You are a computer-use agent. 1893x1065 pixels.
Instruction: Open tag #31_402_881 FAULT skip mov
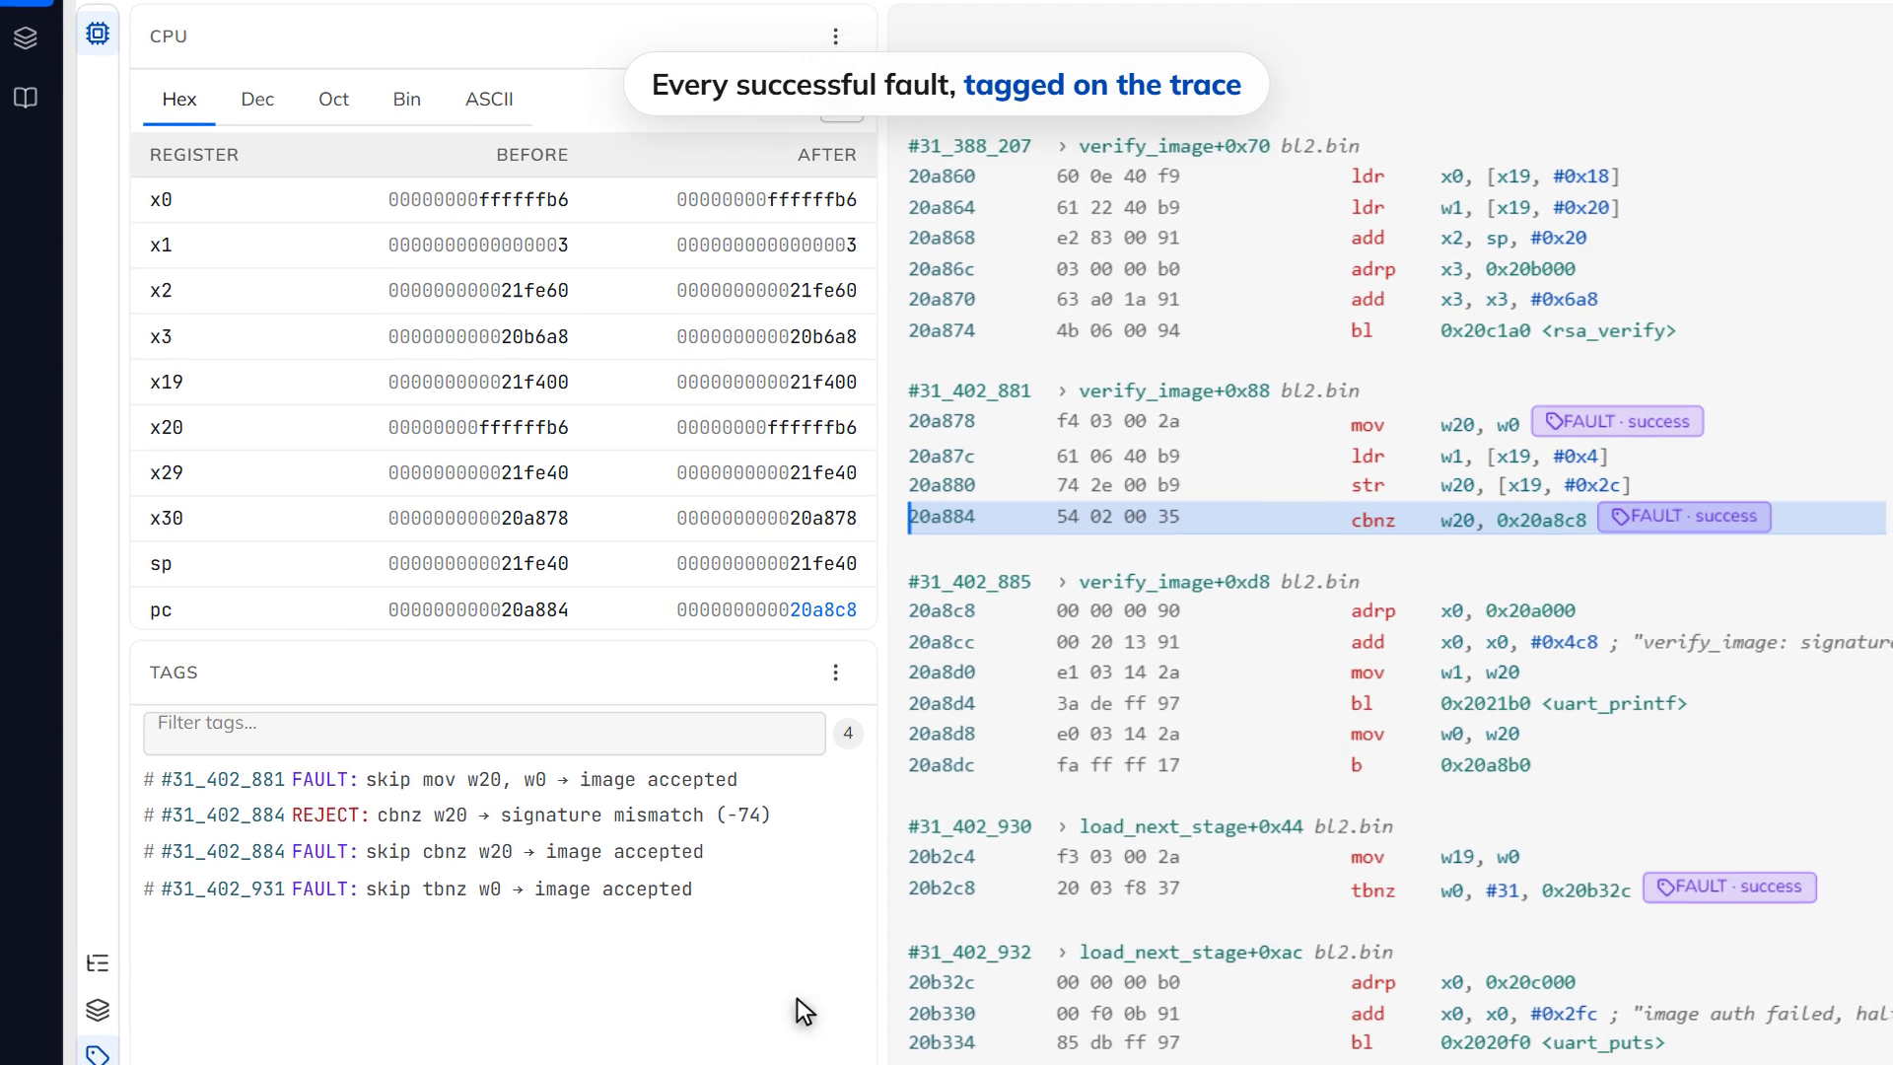441,780
